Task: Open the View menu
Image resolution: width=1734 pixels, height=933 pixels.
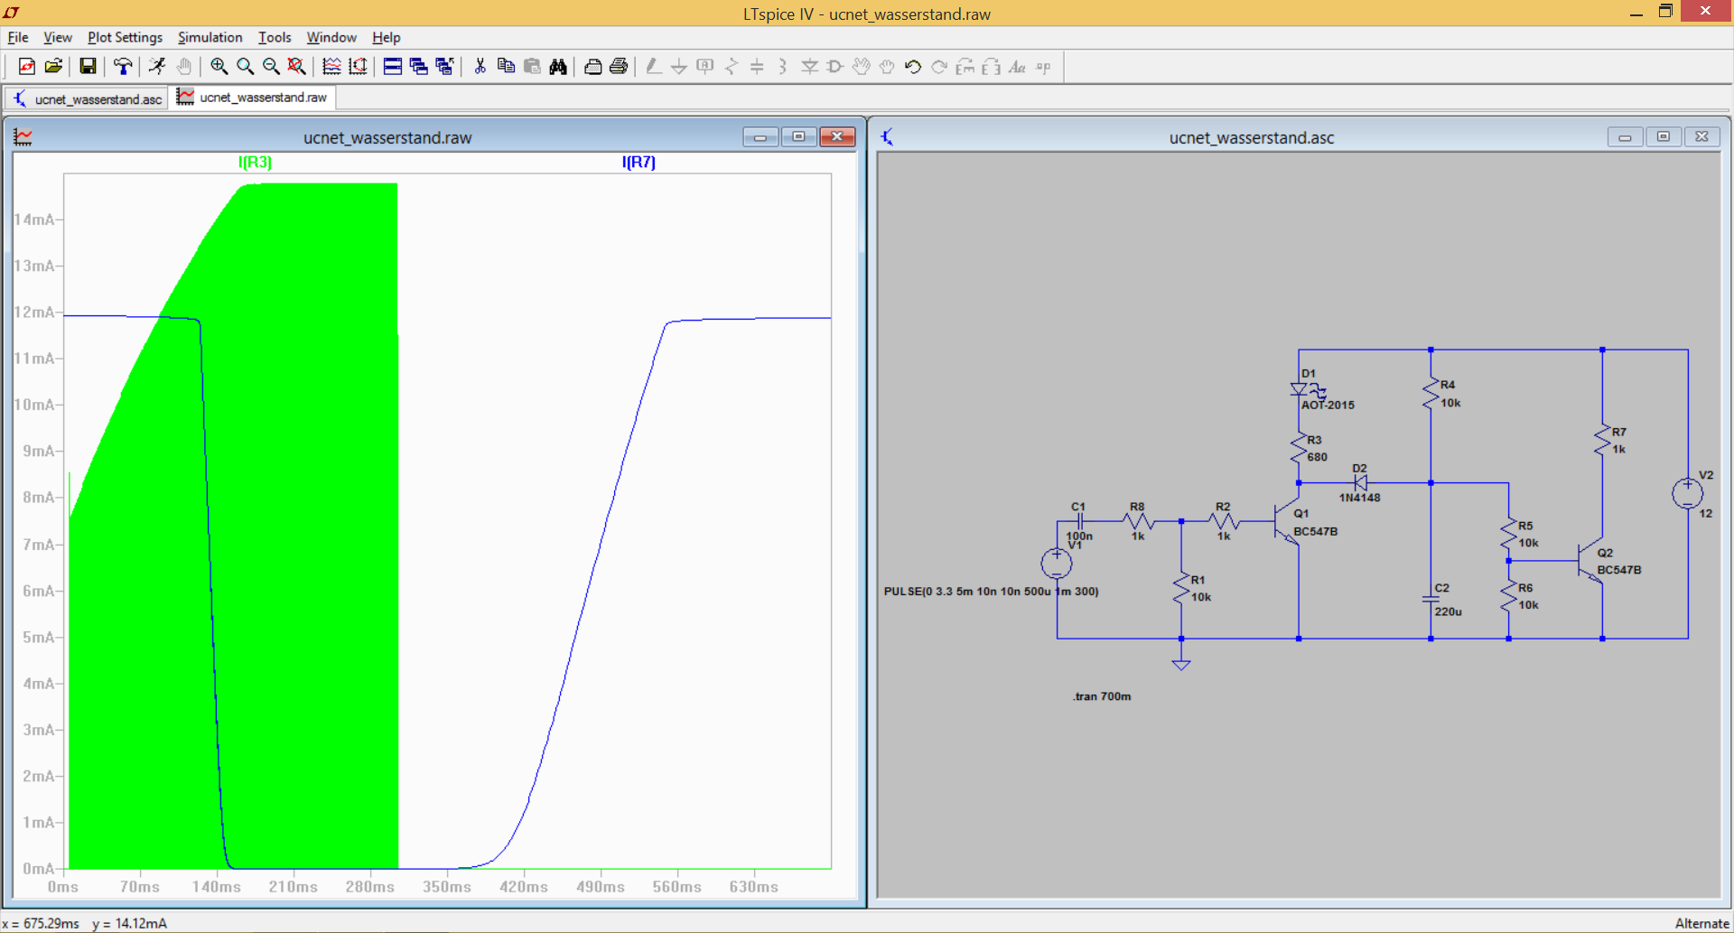Action: (x=58, y=37)
